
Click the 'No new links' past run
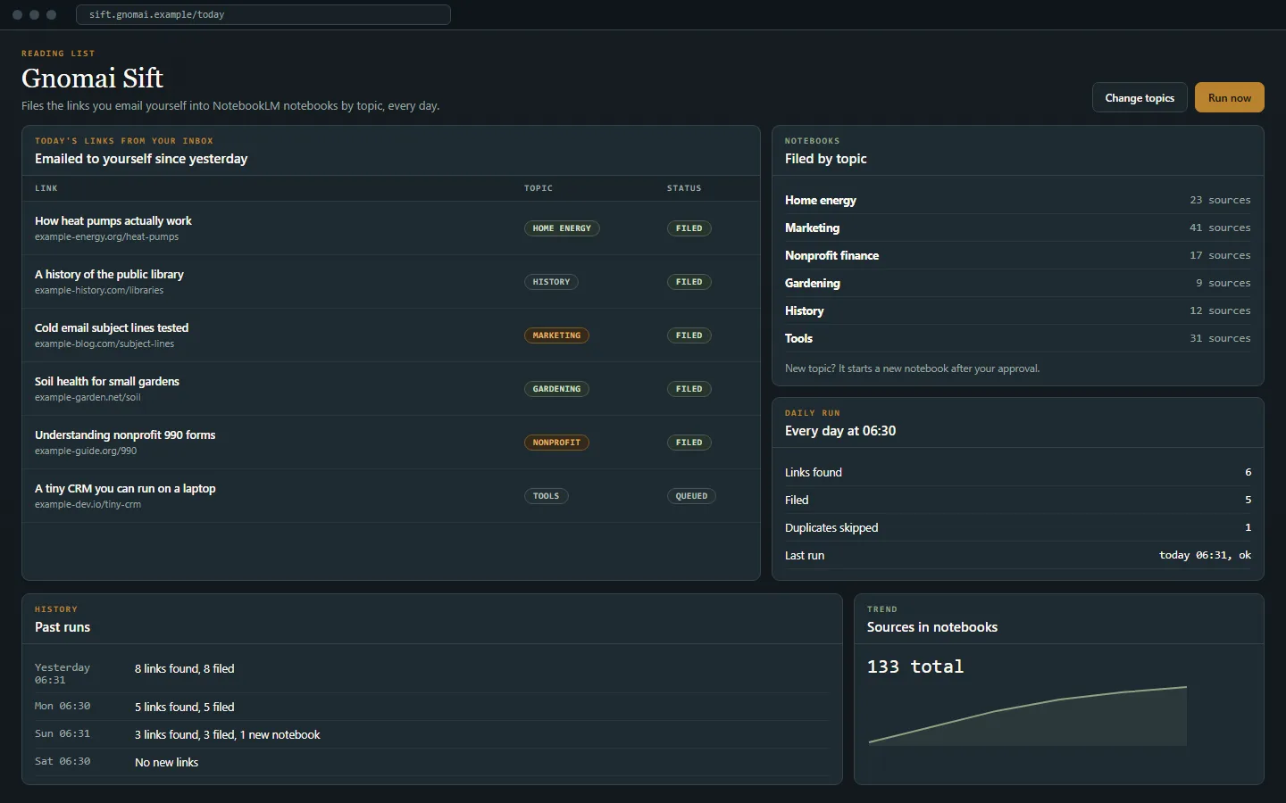(x=166, y=763)
